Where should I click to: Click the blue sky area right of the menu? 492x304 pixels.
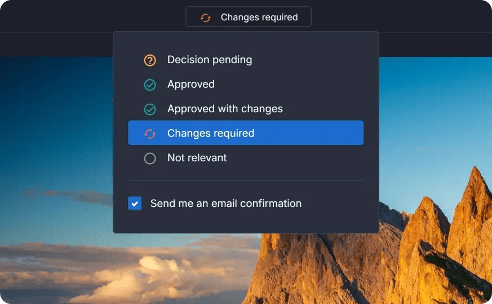tap(434, 113)
